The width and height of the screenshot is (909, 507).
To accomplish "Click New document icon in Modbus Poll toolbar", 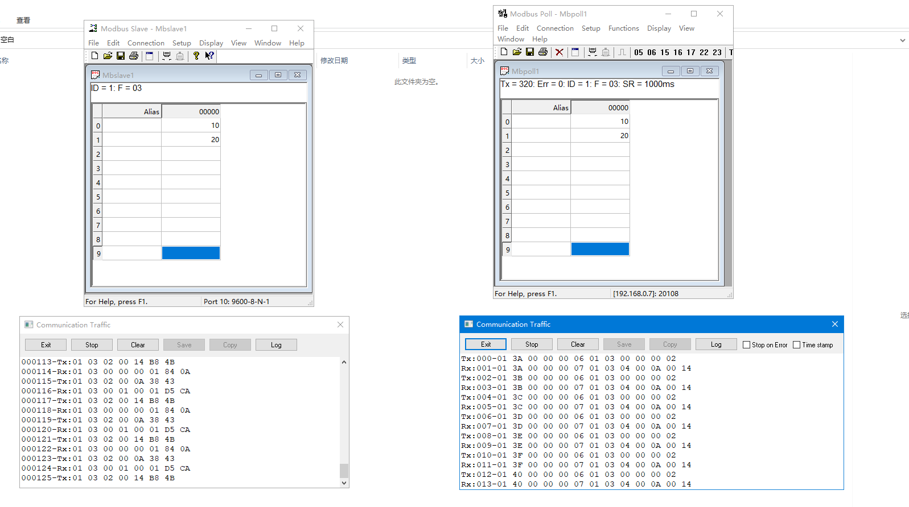I will tap(504, 52).
